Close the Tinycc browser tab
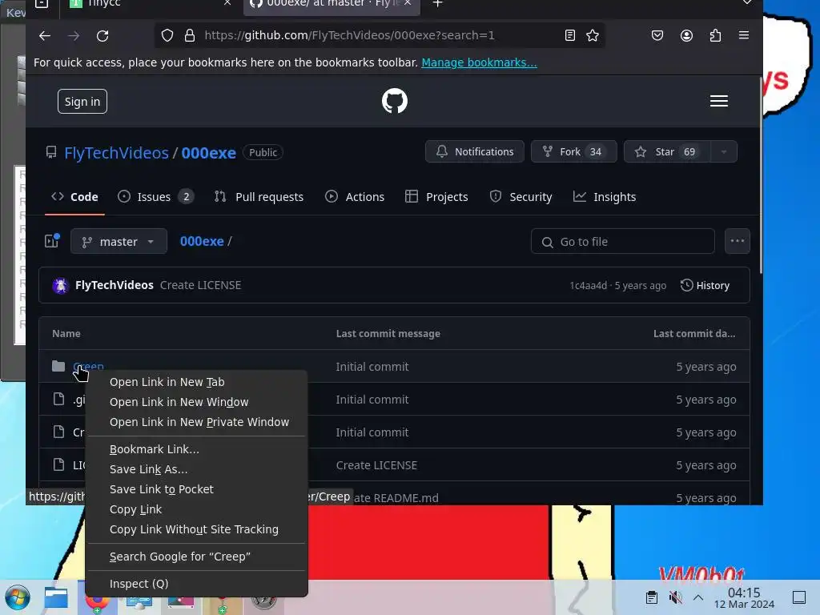Image resolution: width=820 pixels, height=615 pixels. tap(227, 3)
